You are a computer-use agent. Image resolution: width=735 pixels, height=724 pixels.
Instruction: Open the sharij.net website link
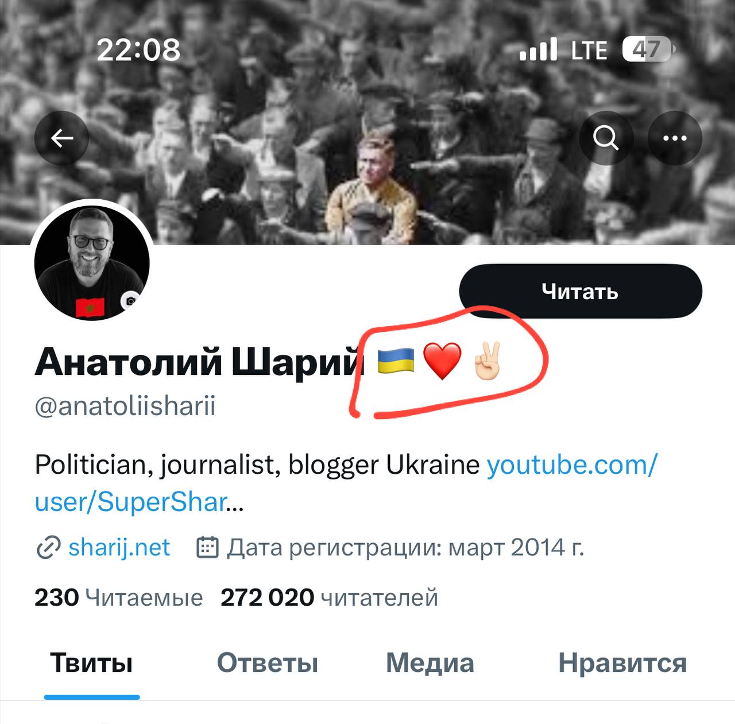click(x=119, y=548)
